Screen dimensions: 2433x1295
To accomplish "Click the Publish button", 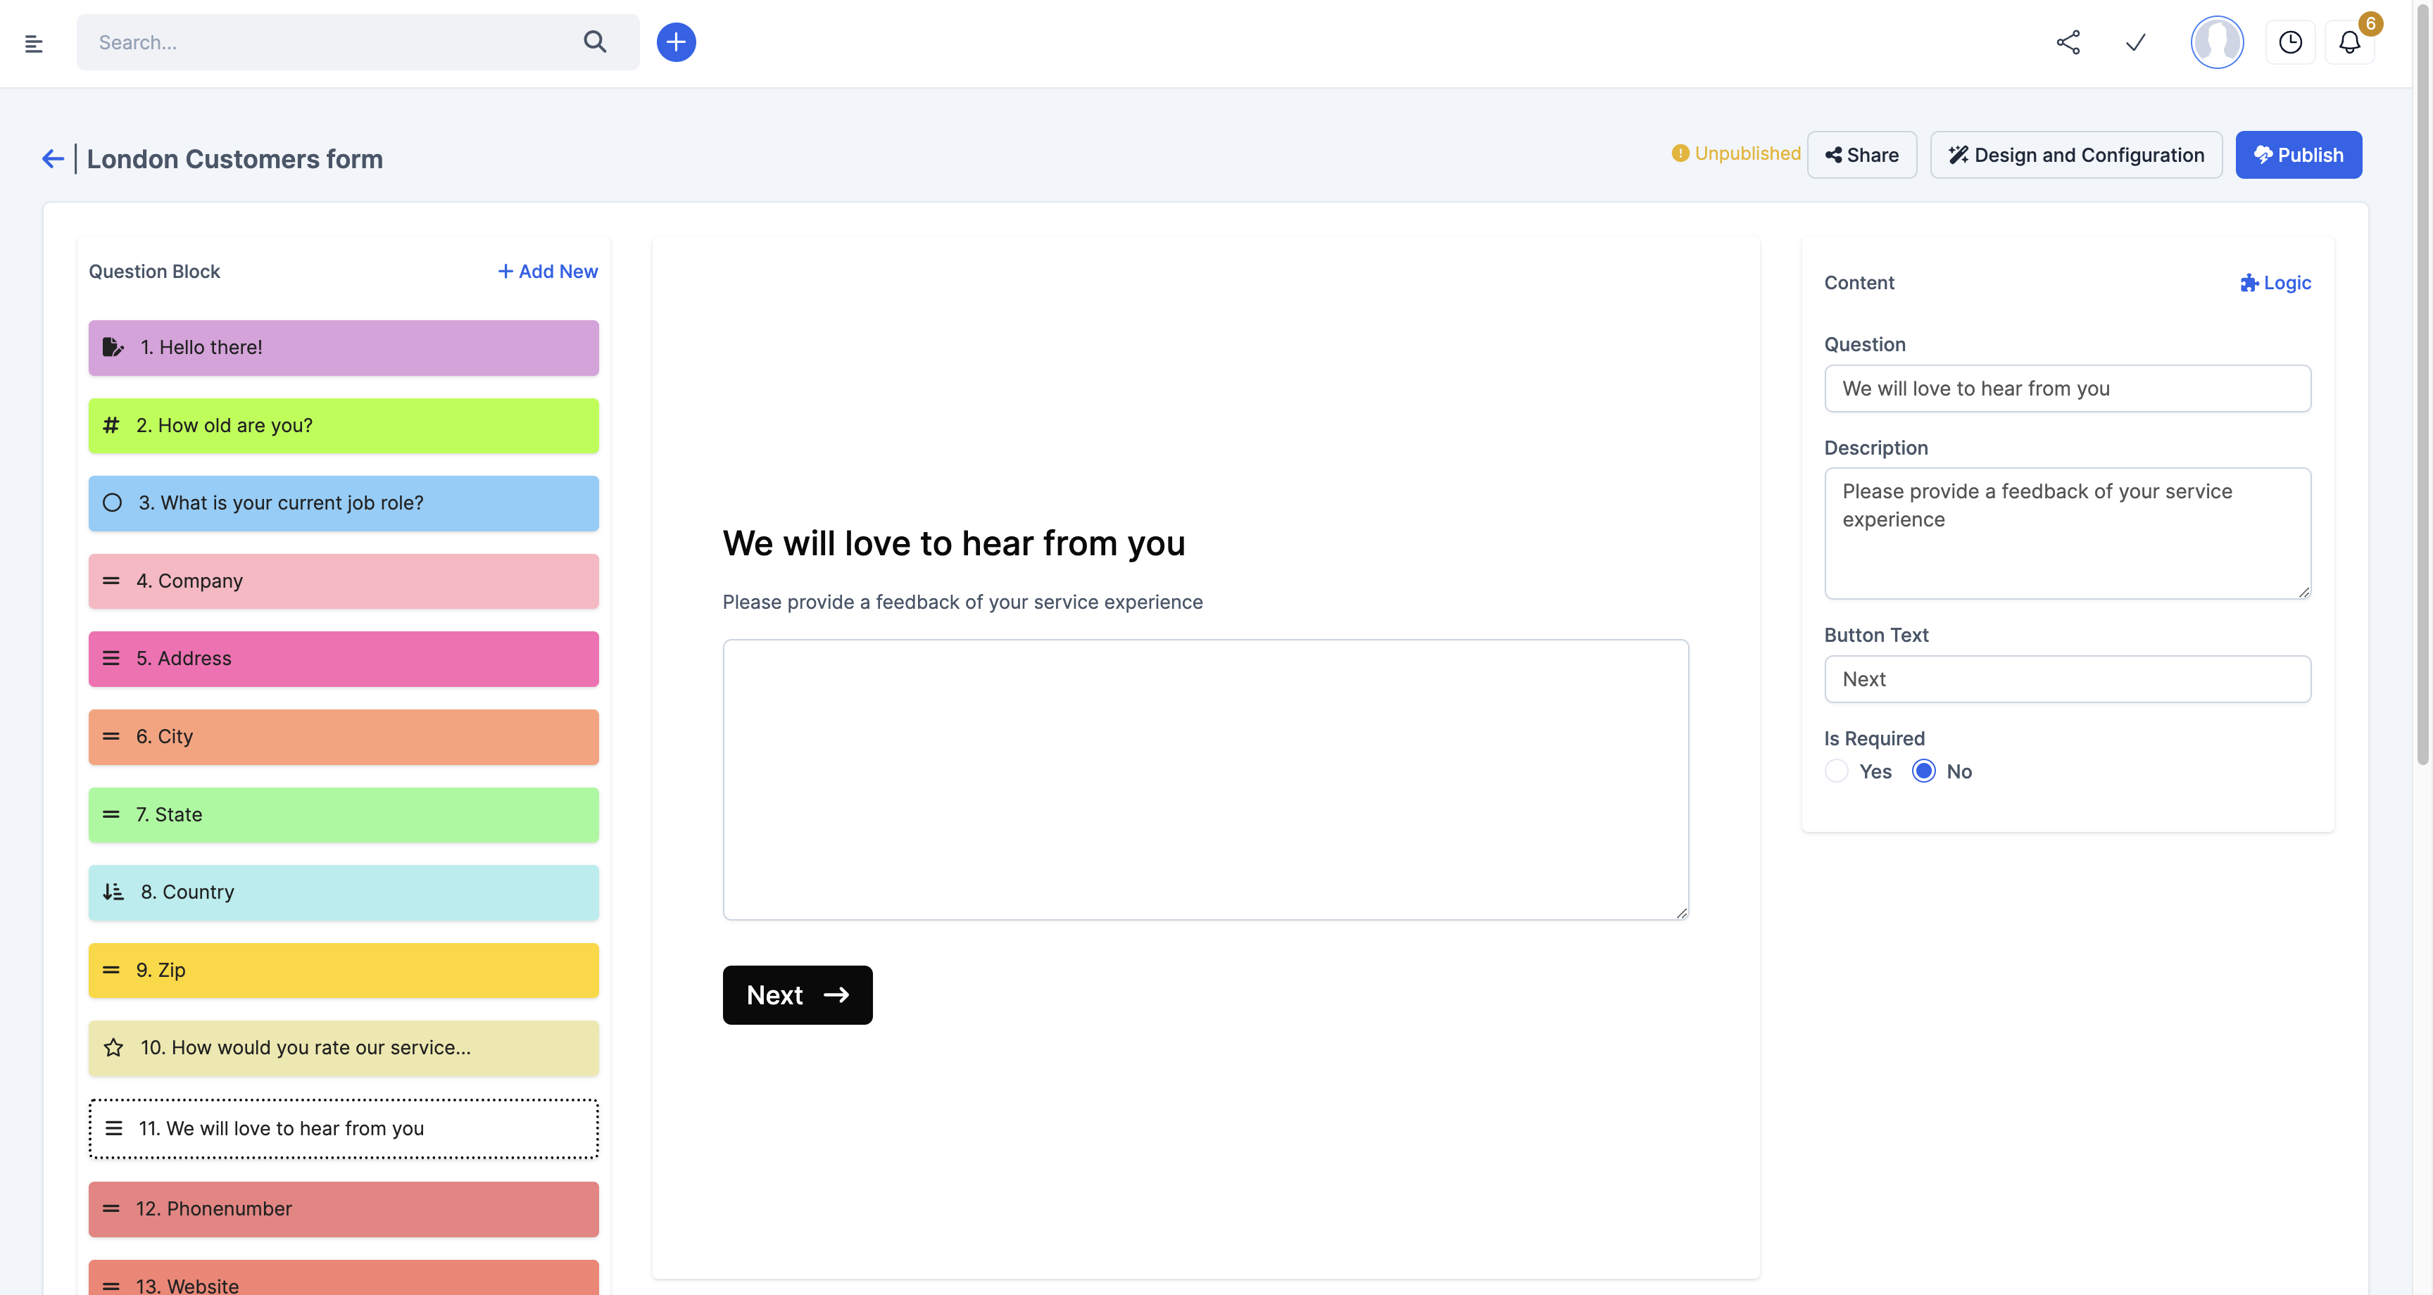I will 2298,155.
